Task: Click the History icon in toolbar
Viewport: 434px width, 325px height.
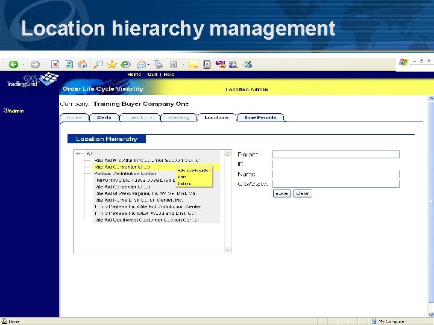Action: click(125, 64)
